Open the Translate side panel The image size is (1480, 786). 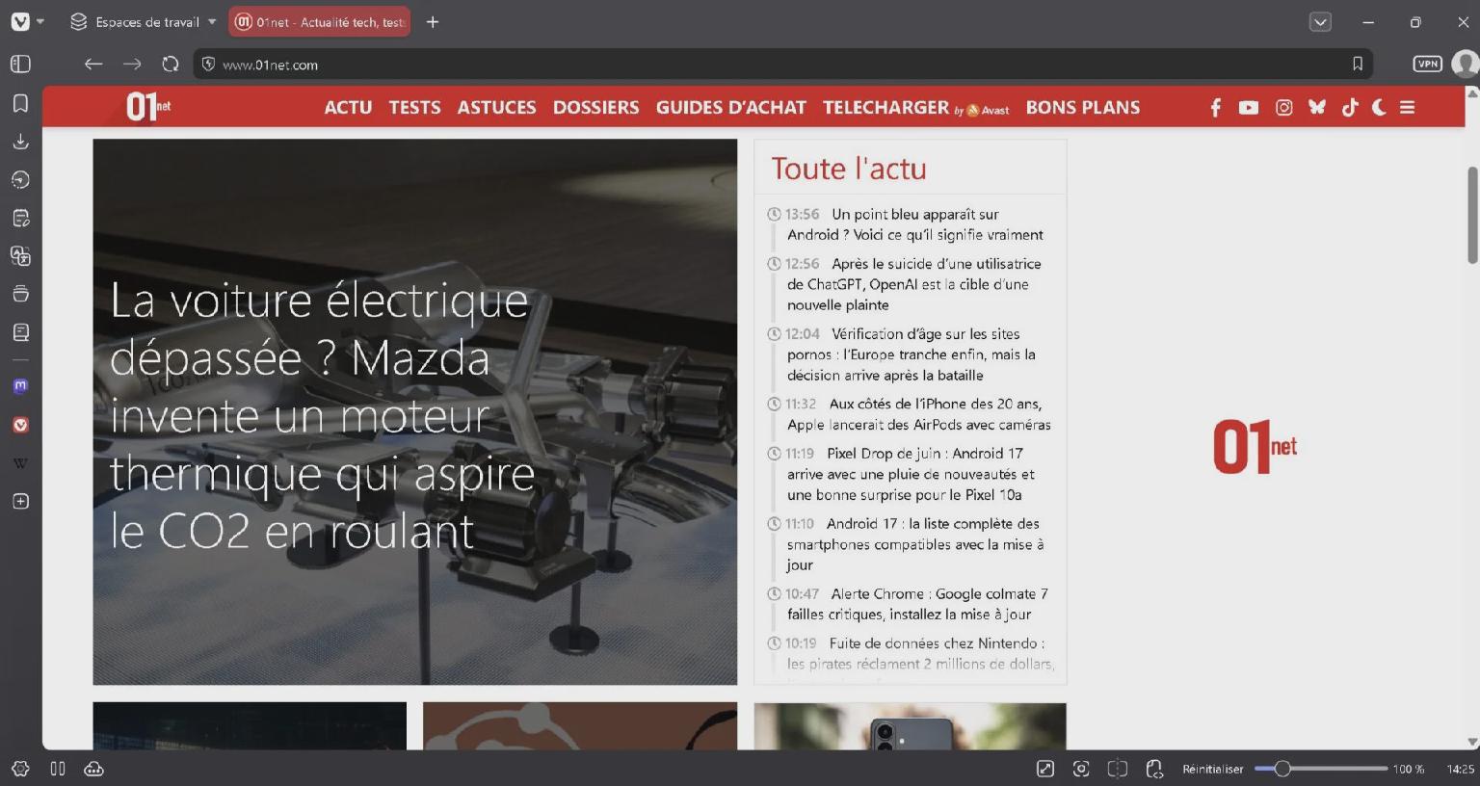coord(20,256)
